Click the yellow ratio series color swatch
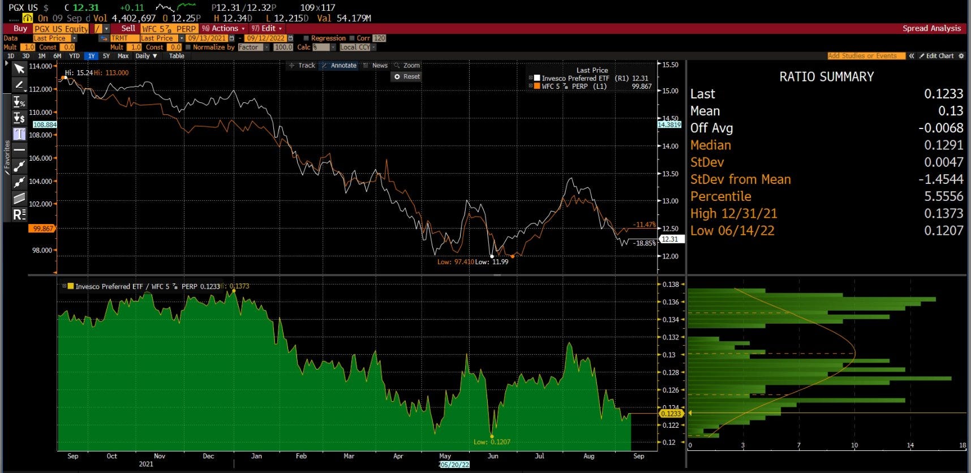This screenshot has height=473, width=971. coord(71,286)
